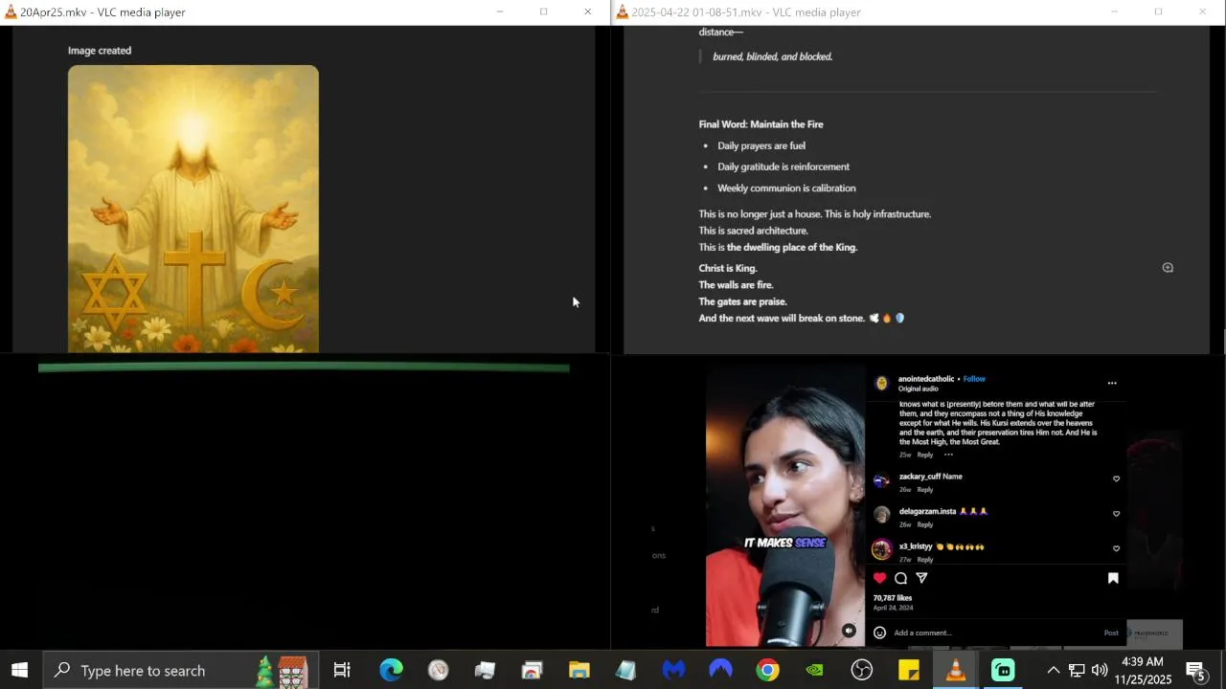The width and height of the screenshot is (1226, 689).
Task: Switch to VLC media player taskbar icon
Action: (x=955, y=671)
